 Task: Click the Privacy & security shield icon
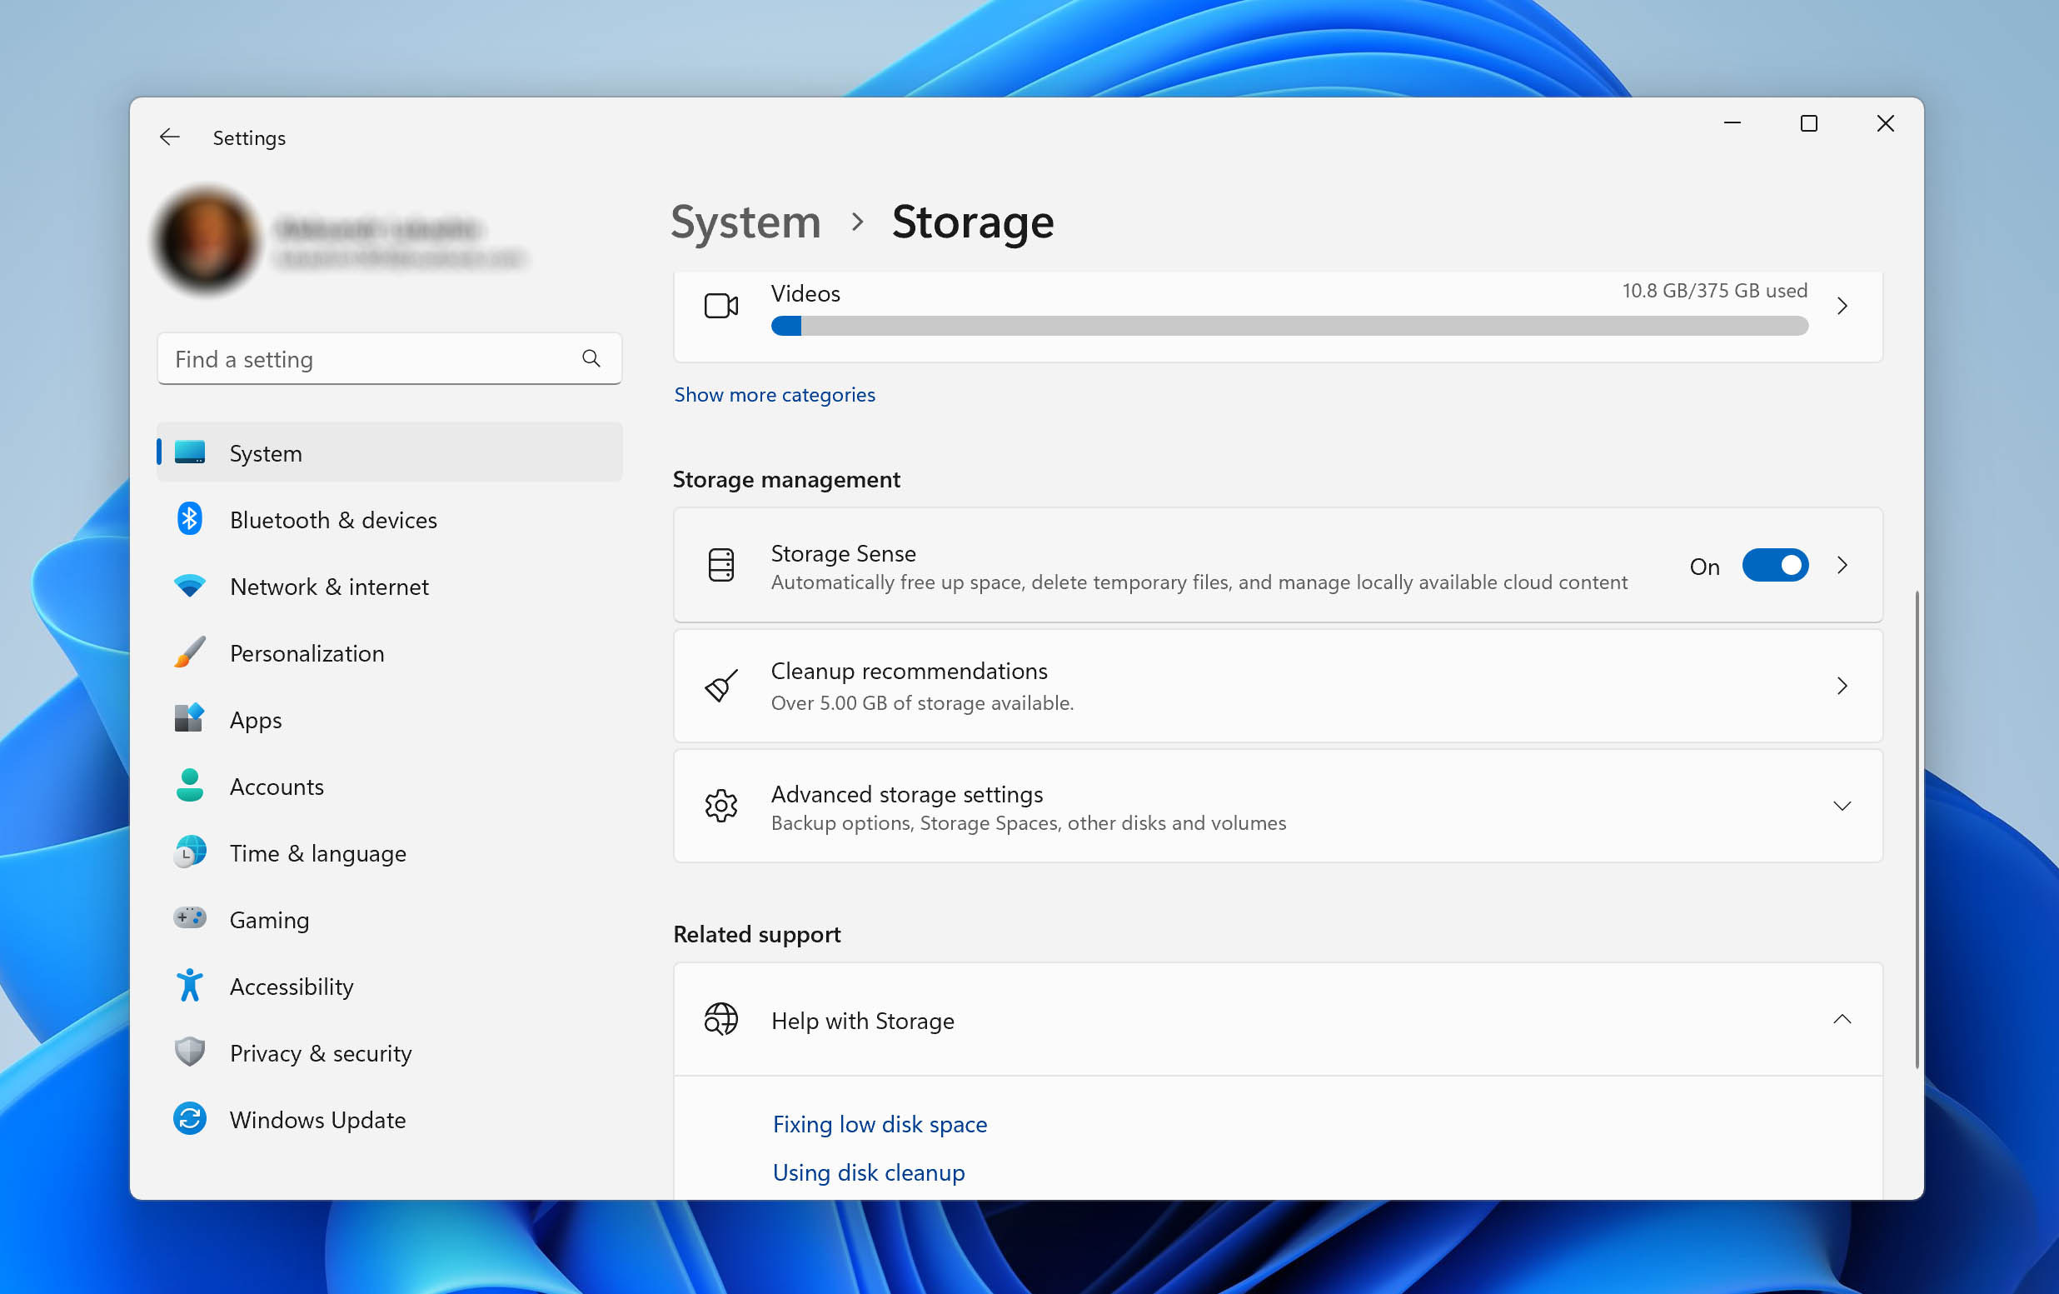pyautogui.click(x=190, y=1052)
